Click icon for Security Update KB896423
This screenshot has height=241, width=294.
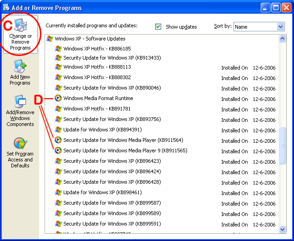pos(58,161)
